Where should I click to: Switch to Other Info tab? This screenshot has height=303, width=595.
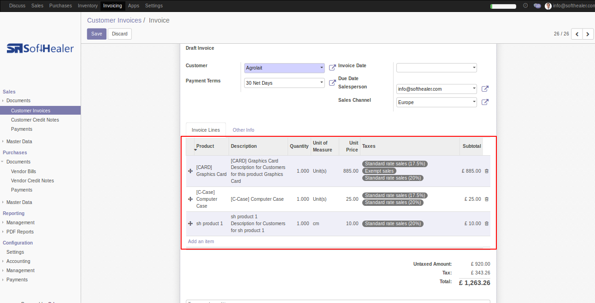click(x=243, y=130)
